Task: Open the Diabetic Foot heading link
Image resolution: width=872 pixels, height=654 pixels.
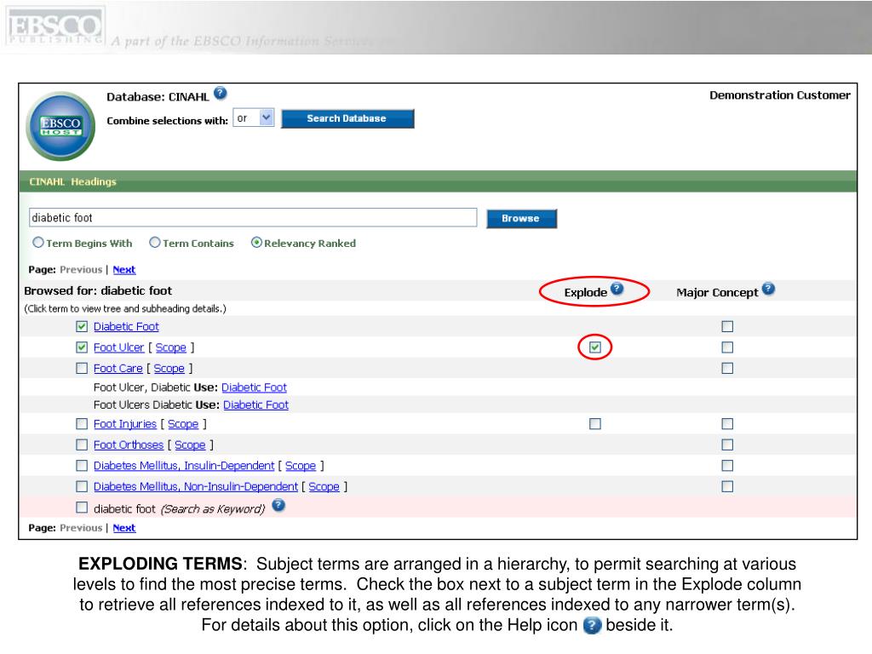Action: point(126,326)
